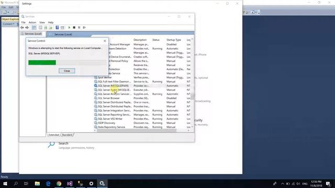Select the SQL Server Analysis Services row
335x188 pixels.
(x=142, y=94)
